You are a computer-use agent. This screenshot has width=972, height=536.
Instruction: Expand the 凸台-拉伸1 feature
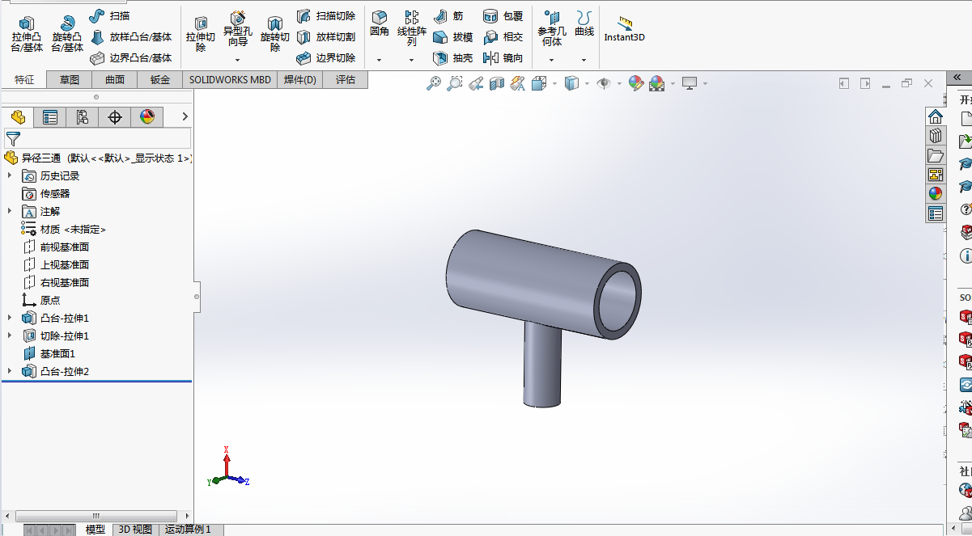tap(10, 318)
